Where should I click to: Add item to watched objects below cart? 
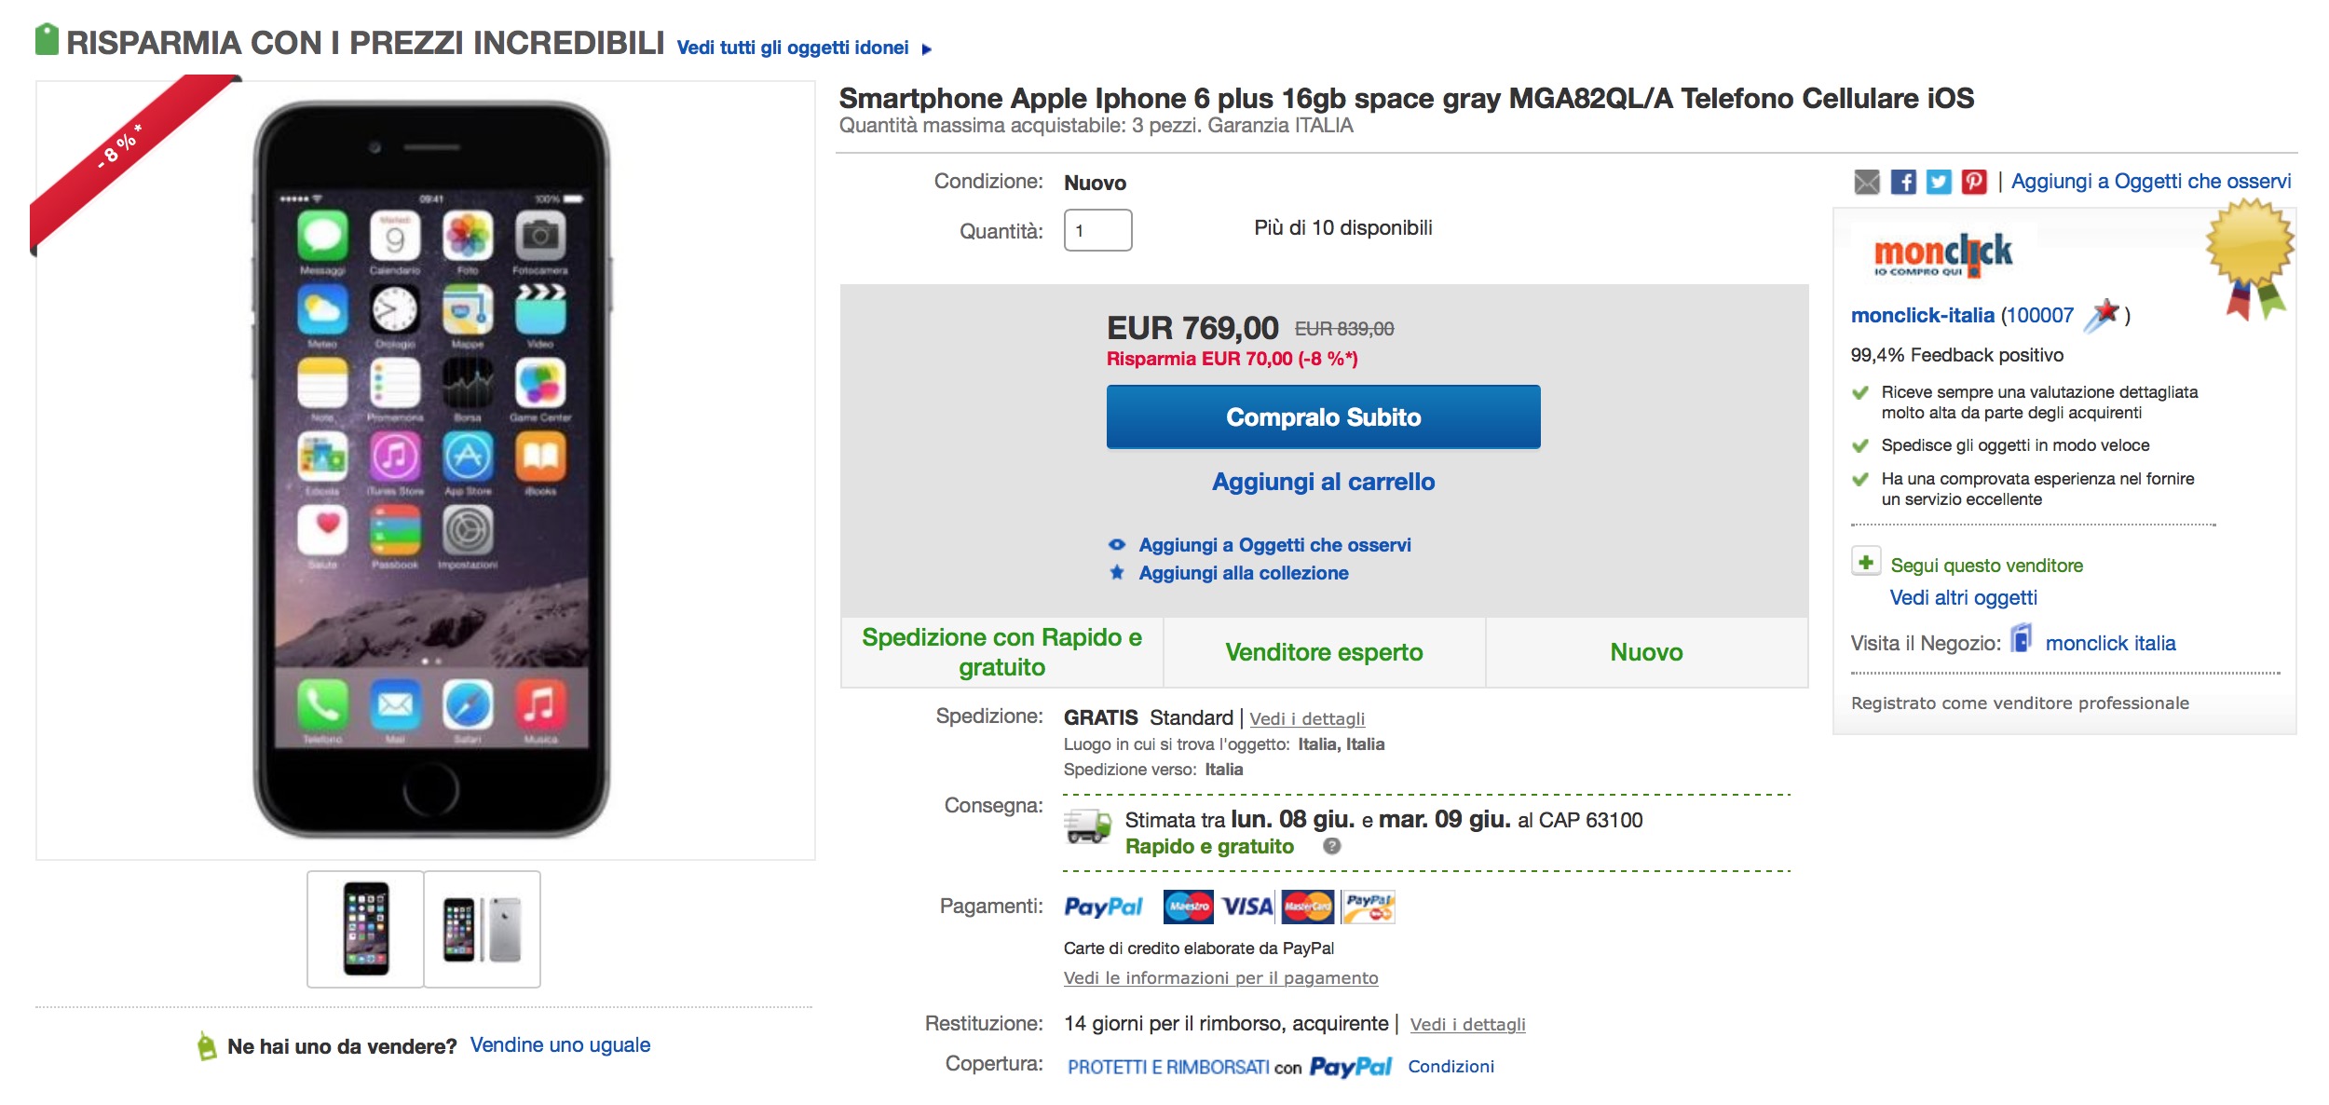(x=1273, y=545)
